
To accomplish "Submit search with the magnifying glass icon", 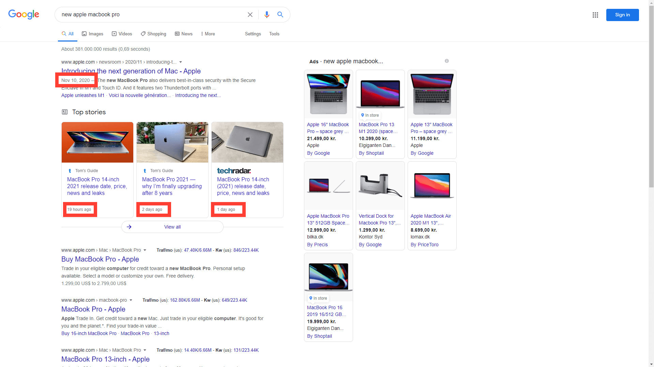I will tap(280, 15).
